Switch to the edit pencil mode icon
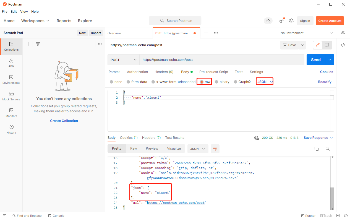Viewport: 350px width, 219px height. [318, 45]
